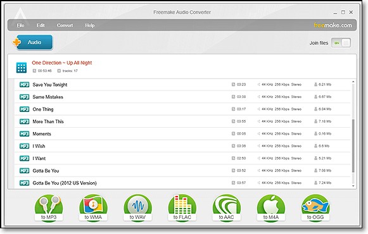Open the Help menu
Viewport: 368px width, 234px height.
tap(90, 25)
